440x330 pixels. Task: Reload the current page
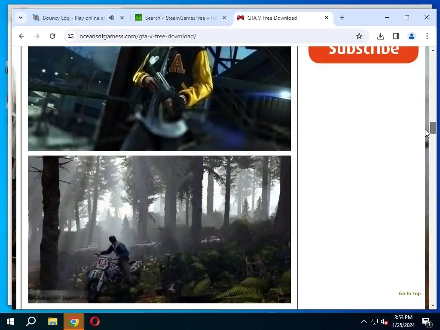pos(52,36)
